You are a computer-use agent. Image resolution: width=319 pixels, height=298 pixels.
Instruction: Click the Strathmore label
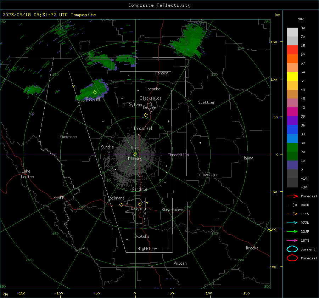[x=172, y=210]
